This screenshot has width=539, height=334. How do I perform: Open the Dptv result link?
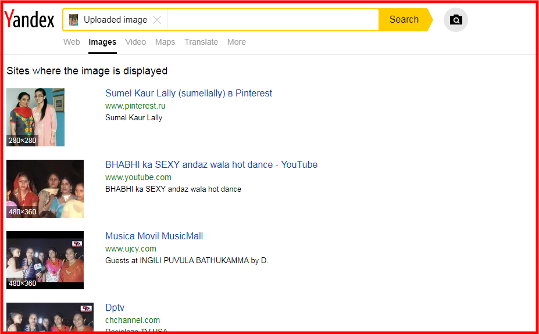click(x=115, y=307)
